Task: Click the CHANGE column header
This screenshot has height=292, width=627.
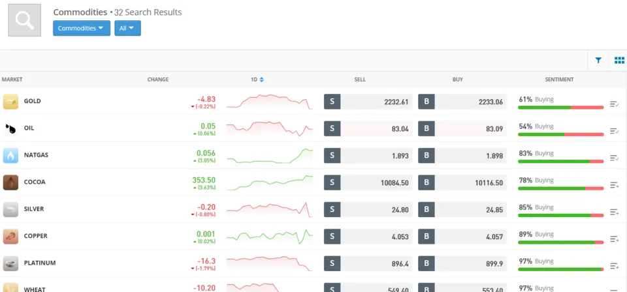Action: (158, 80)
